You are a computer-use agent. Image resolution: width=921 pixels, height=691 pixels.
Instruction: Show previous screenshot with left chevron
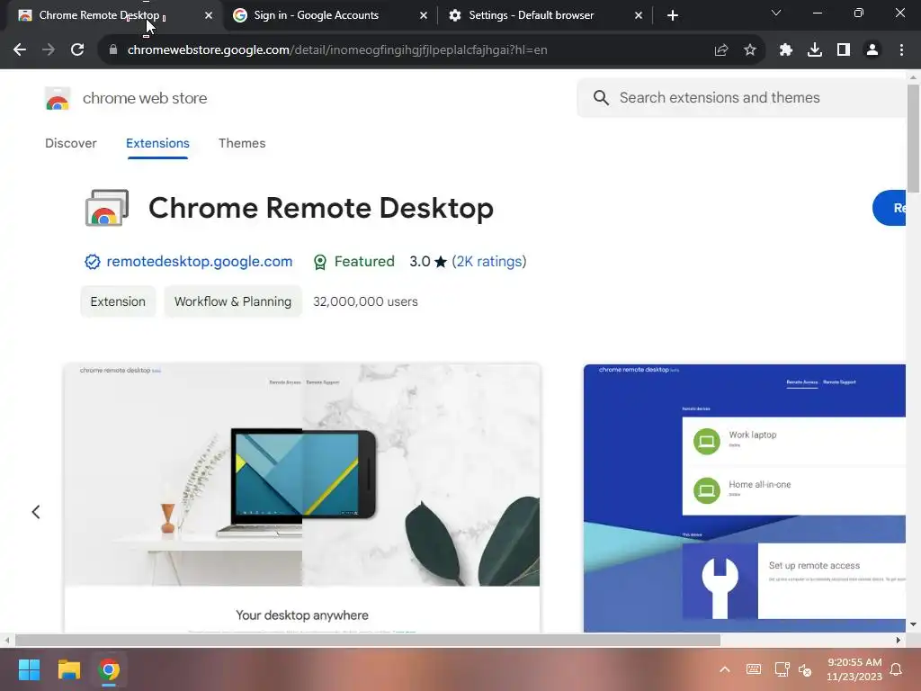pyautogui.click(x=36, y=512)
